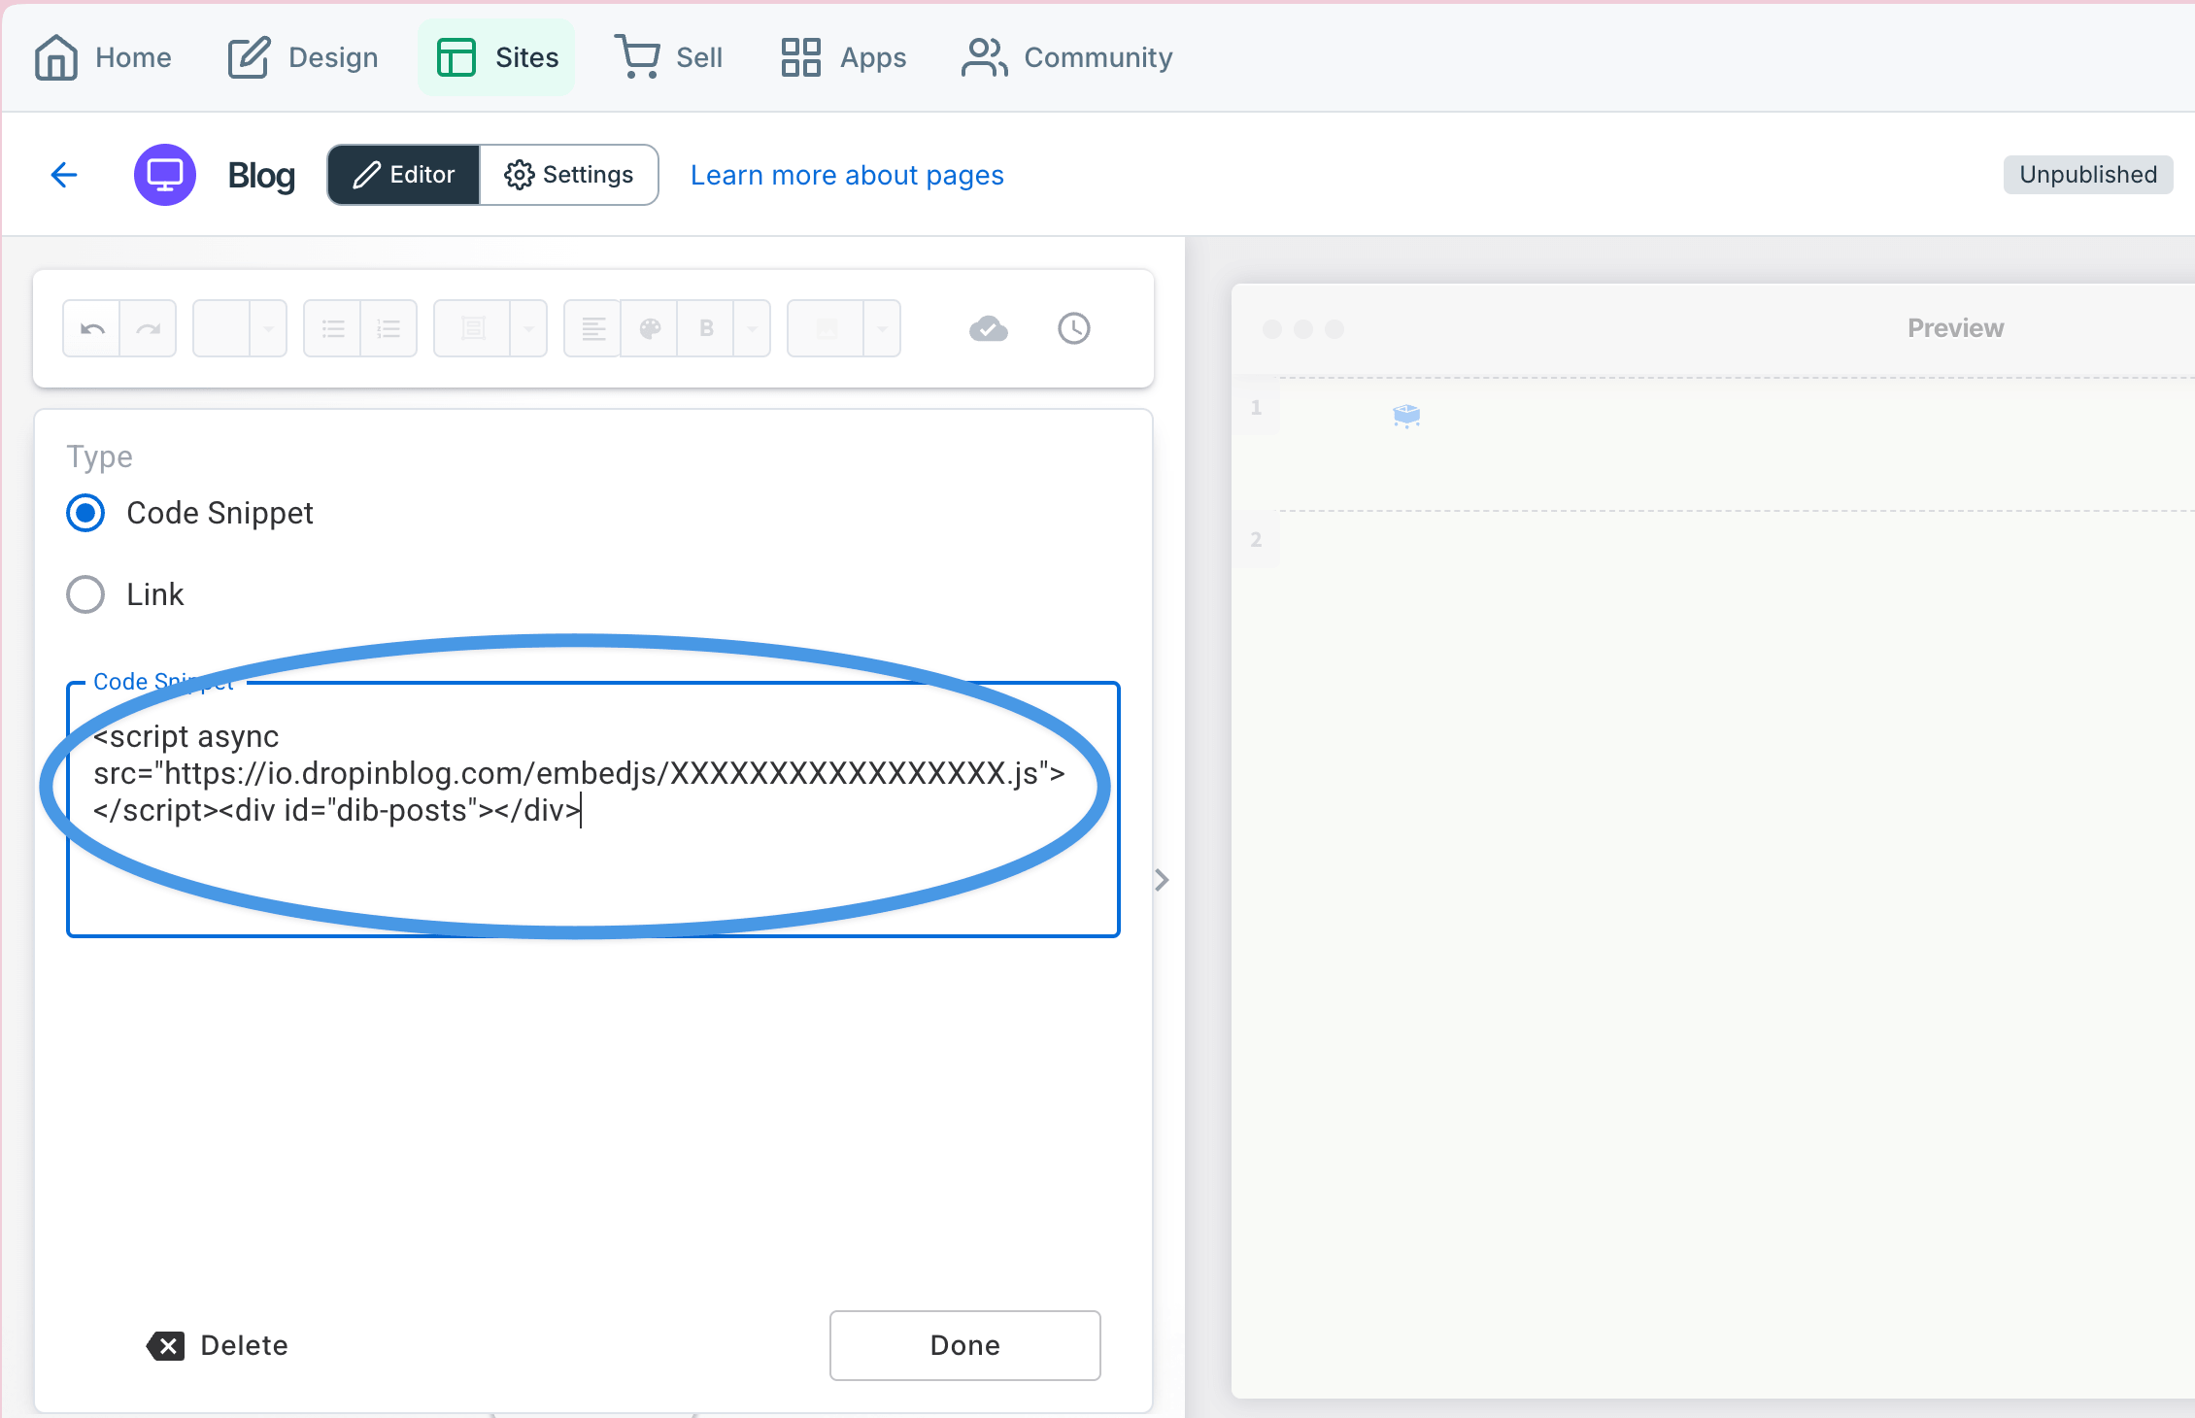
Task: Click the Type section label
Action: click(99, 456)
